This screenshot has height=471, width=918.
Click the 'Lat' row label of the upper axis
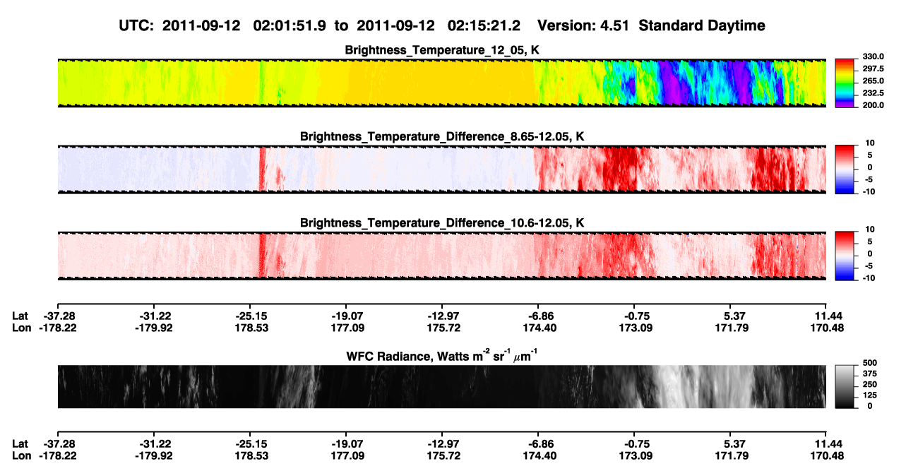pyautogui.click(x=20, y=315)
